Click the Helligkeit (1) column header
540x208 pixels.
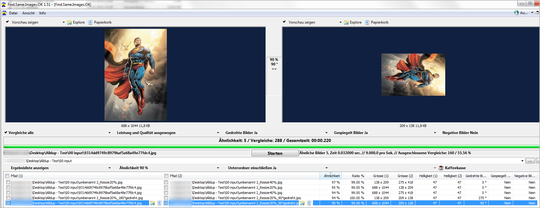pyautogui.click(x=427, y=176)
